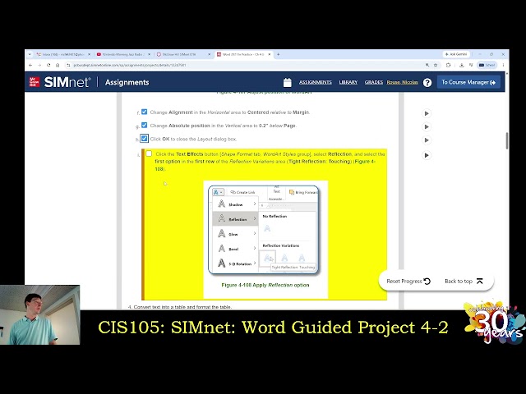Click the 'Assignments' header title

tap(127, 82)
